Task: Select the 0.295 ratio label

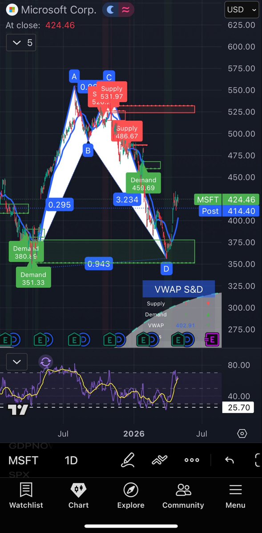Action: (60, 204)
